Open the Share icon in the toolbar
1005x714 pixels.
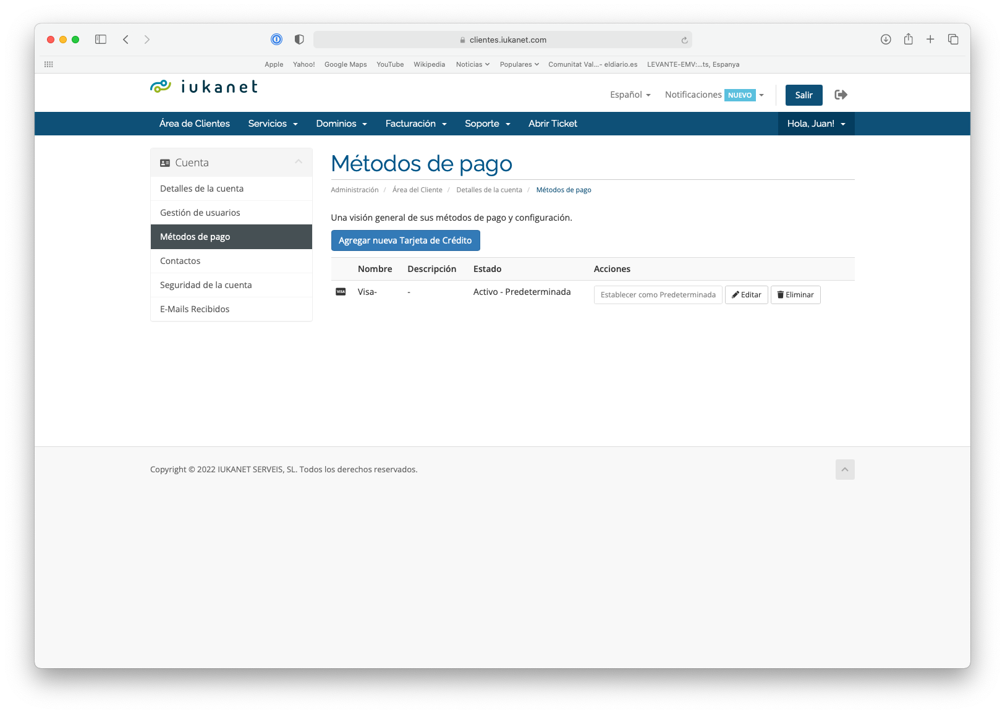tap(908, 40)
